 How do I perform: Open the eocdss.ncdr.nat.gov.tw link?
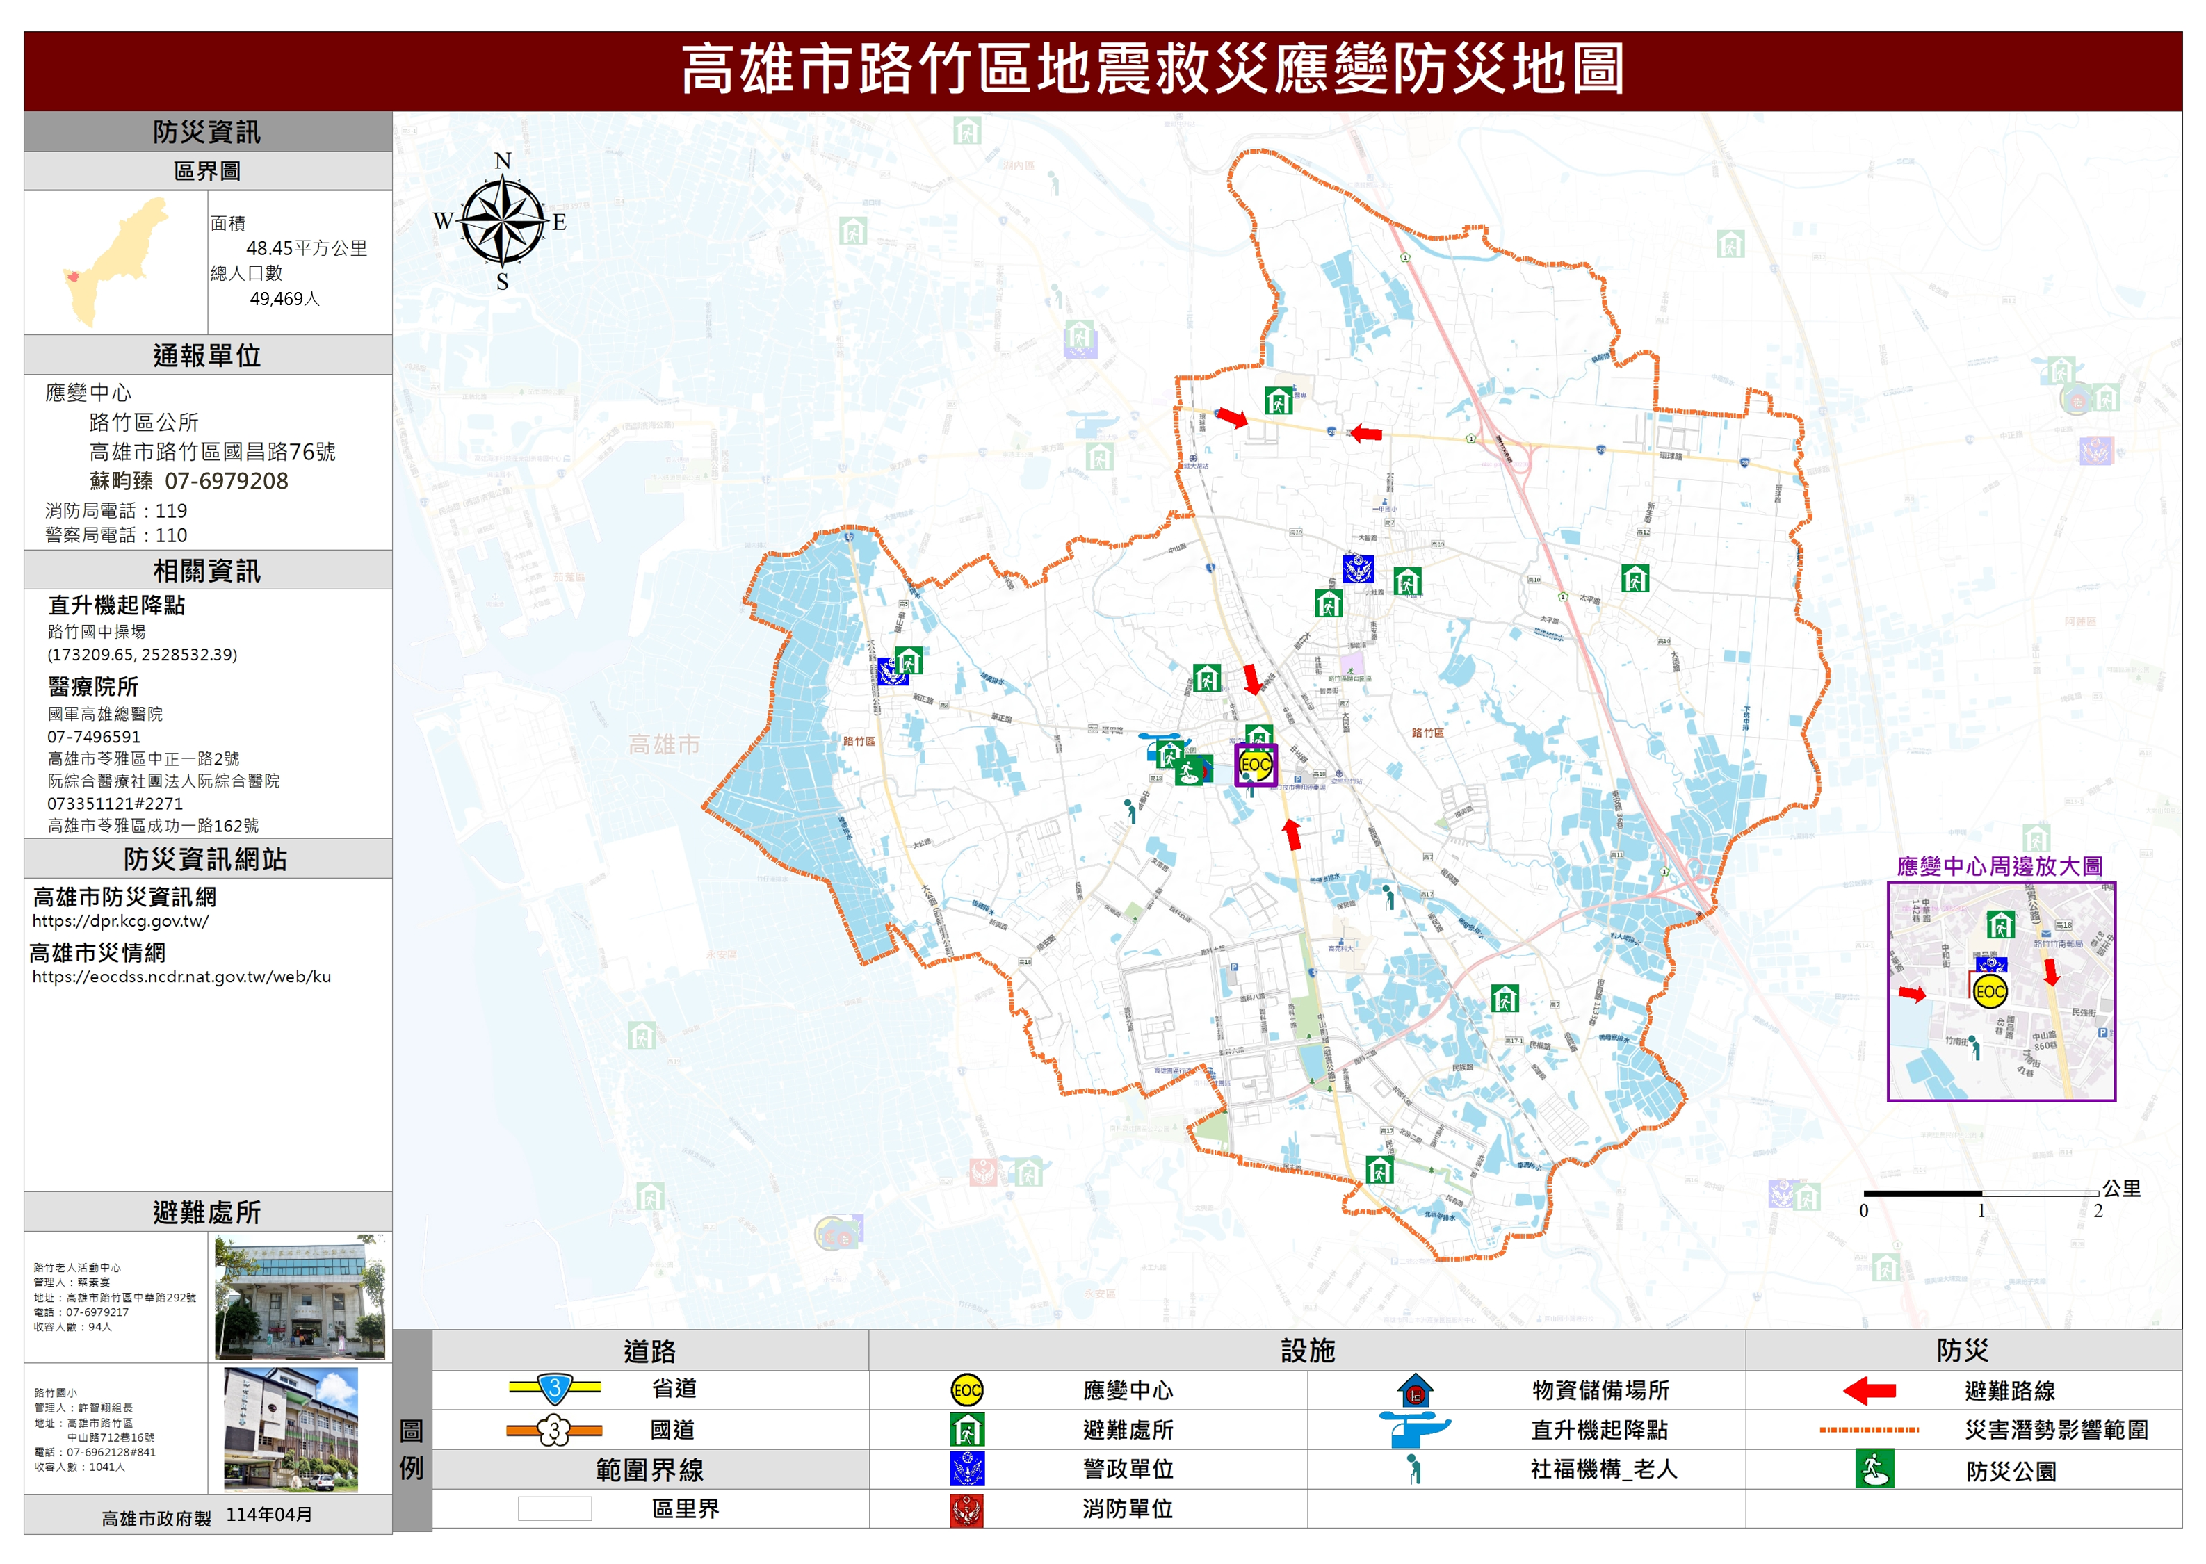click(181, 977)
